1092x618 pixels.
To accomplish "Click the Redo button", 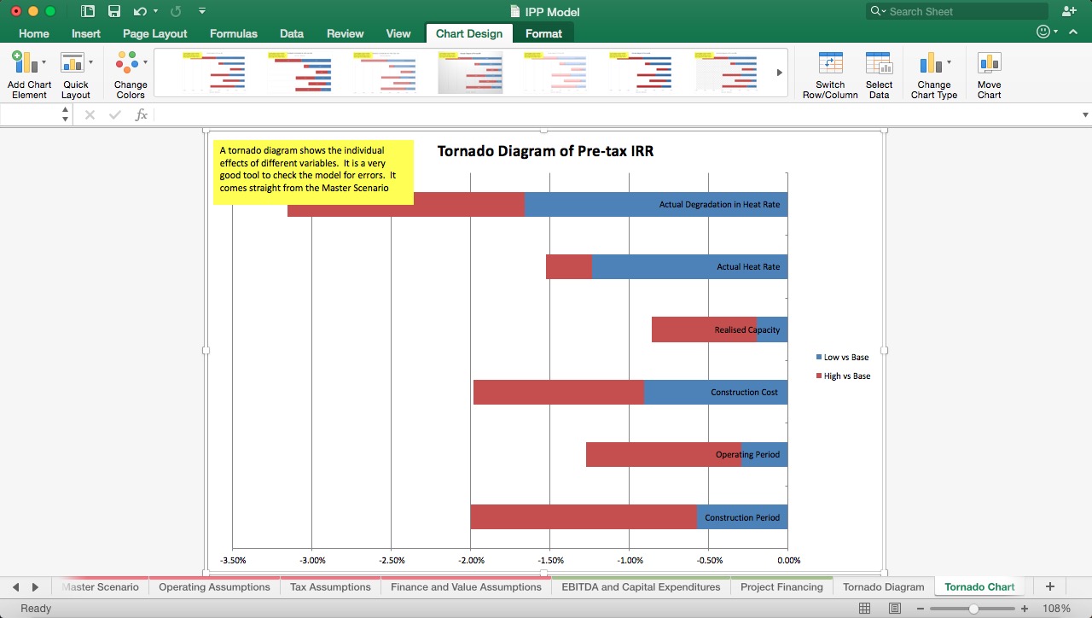I will (175, 11).
